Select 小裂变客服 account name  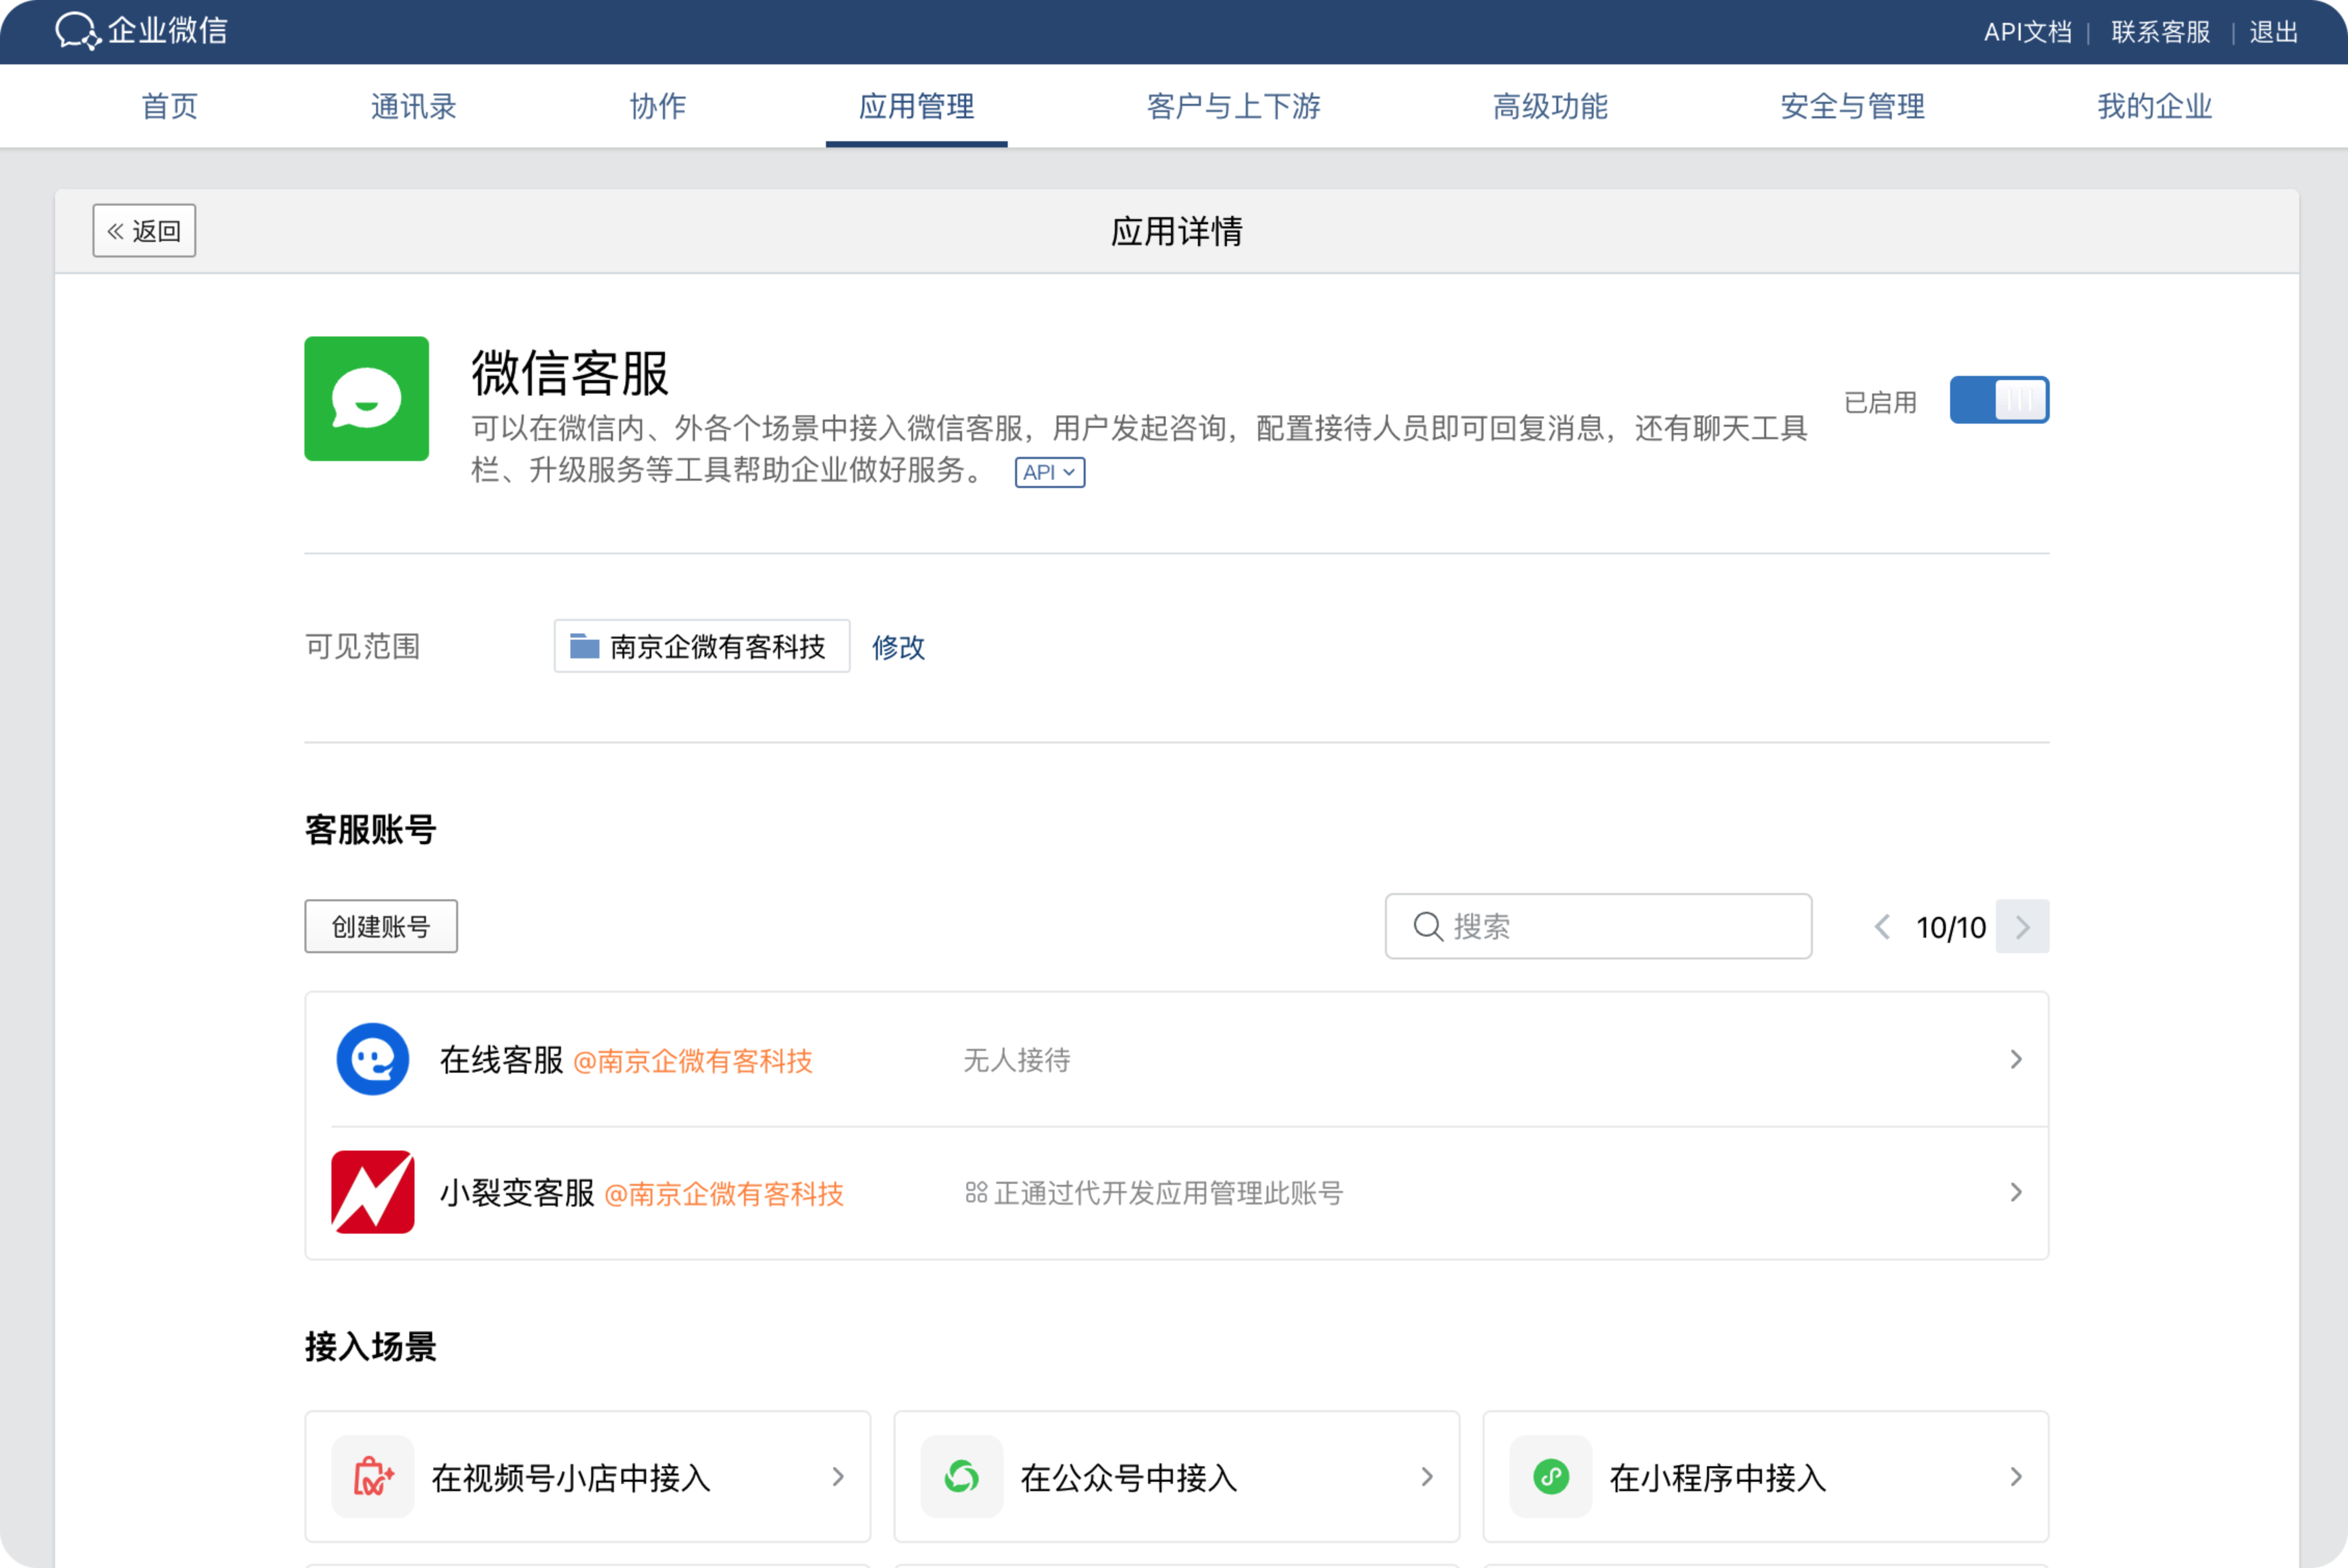click(517, 1193)
